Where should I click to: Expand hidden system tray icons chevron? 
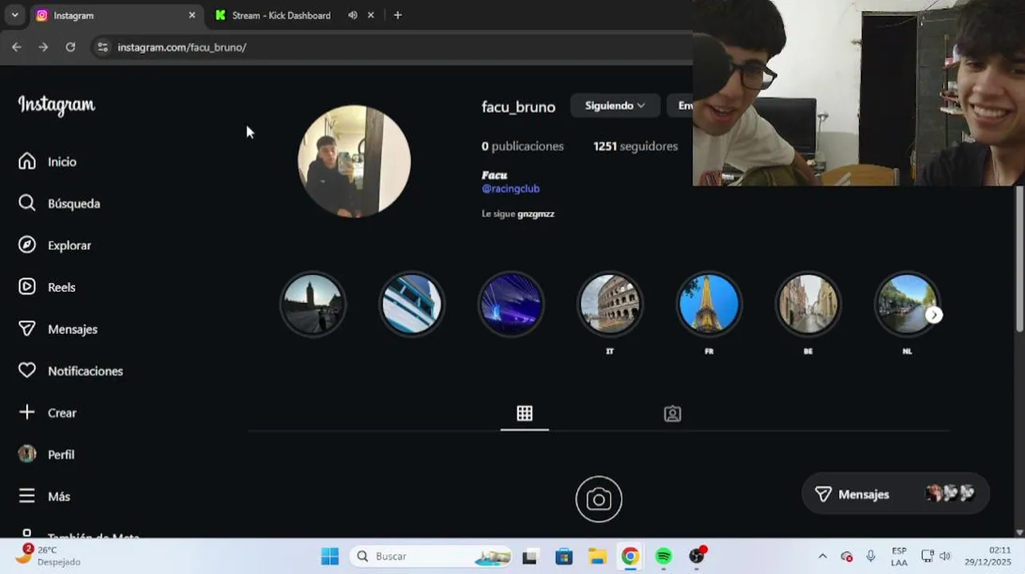click(x=822, y=556)
